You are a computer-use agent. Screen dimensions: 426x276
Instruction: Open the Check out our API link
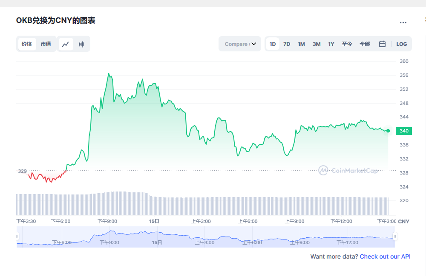[385, 256]
